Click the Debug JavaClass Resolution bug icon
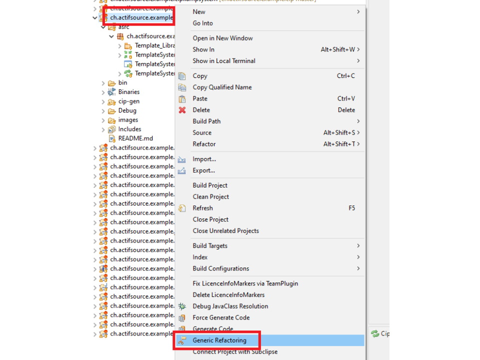This screenshot has width=480, height=360. coord(182,306)
